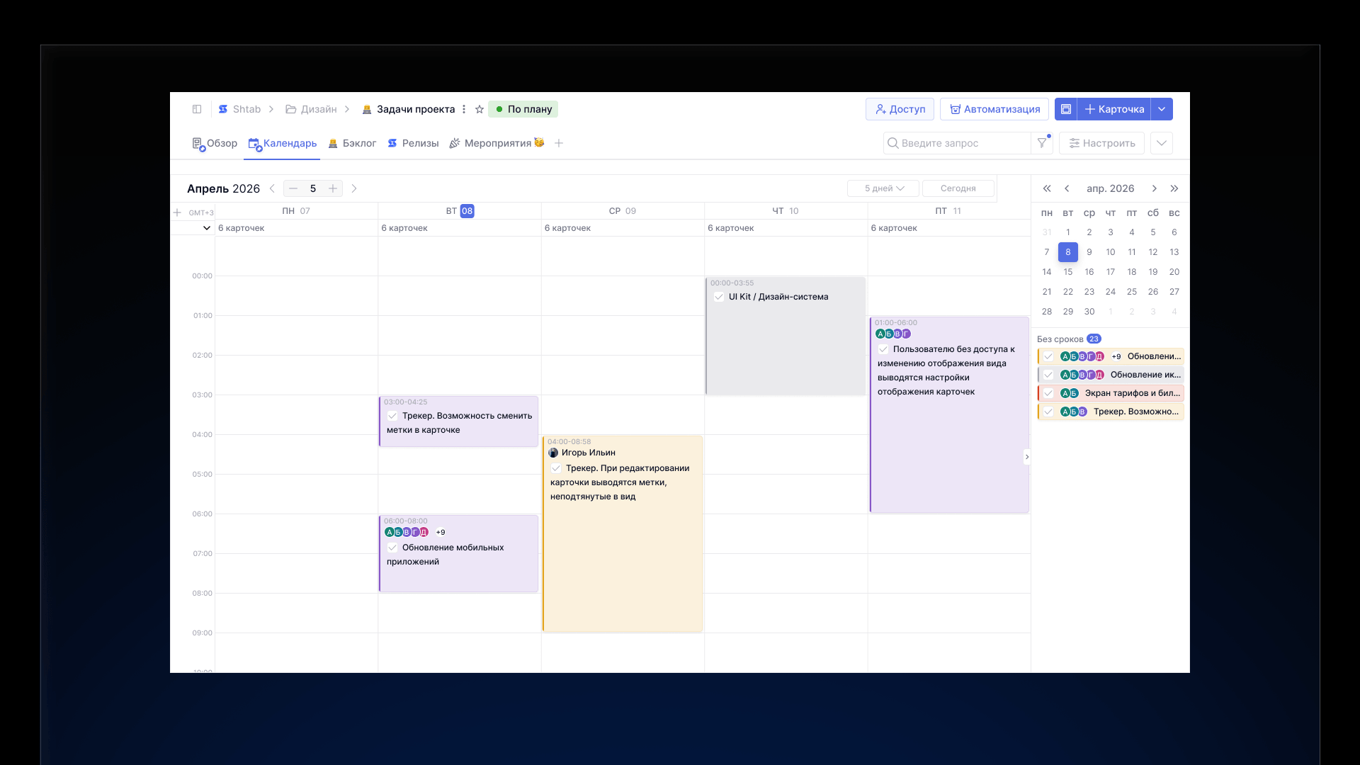This screenshot has height=765, width=1360.
Task: Open the Задачи проекта more options menu
Action: click(464, 109)
